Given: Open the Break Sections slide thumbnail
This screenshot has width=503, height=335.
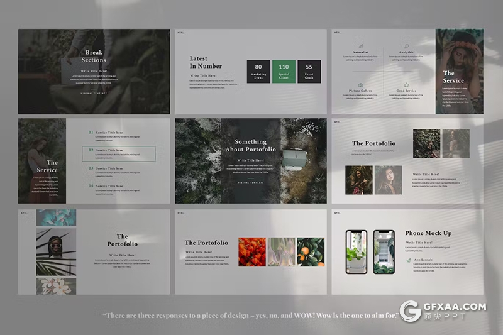Looking at the screenshot, I should tap(94, 72).
